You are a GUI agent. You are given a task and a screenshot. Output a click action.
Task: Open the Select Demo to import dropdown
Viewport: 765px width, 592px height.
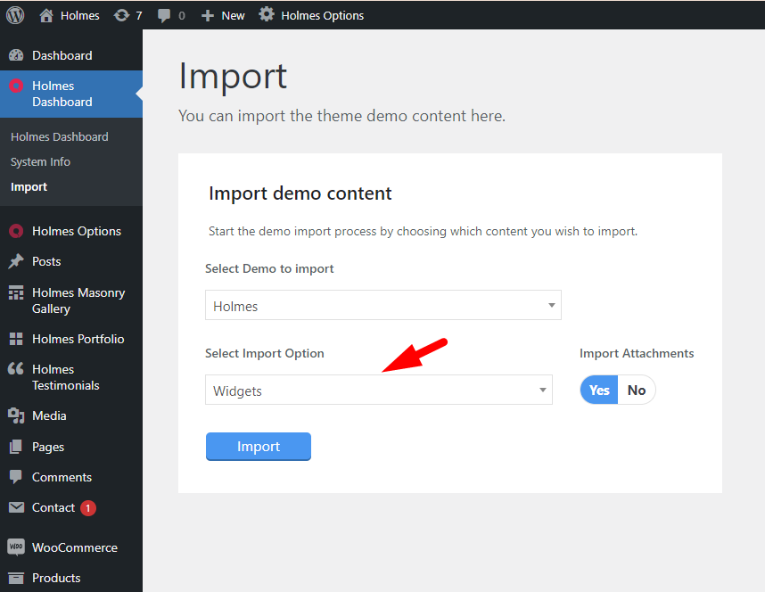coord(383,306)
